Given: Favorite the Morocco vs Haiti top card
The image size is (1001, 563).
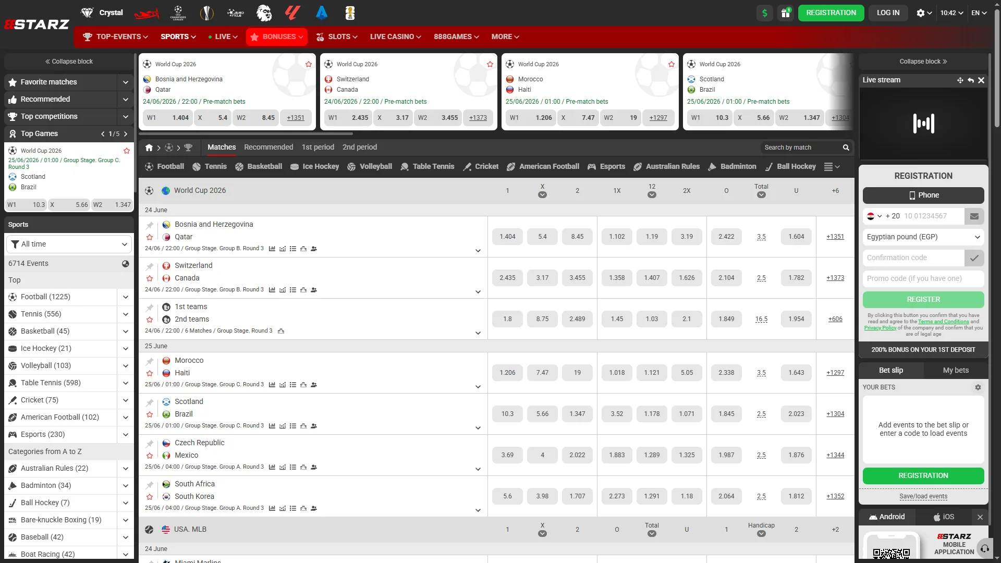Looking at the screenshot, I should [672, 64].
